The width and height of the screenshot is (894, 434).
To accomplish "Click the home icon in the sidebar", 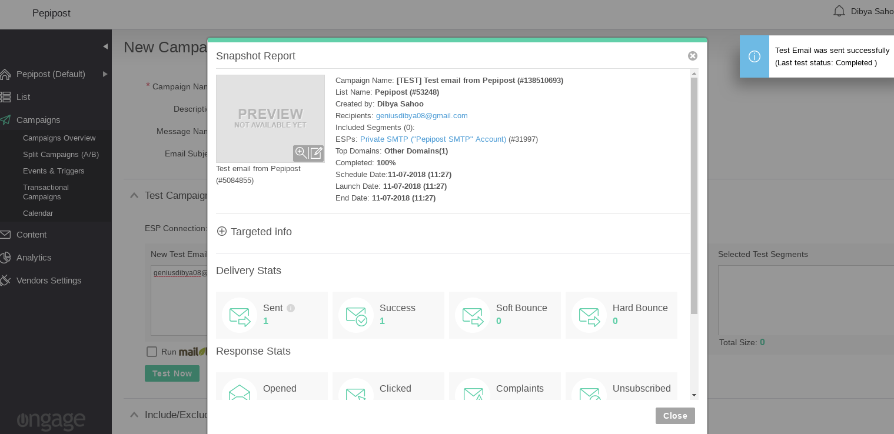I will tap(5, 74).
